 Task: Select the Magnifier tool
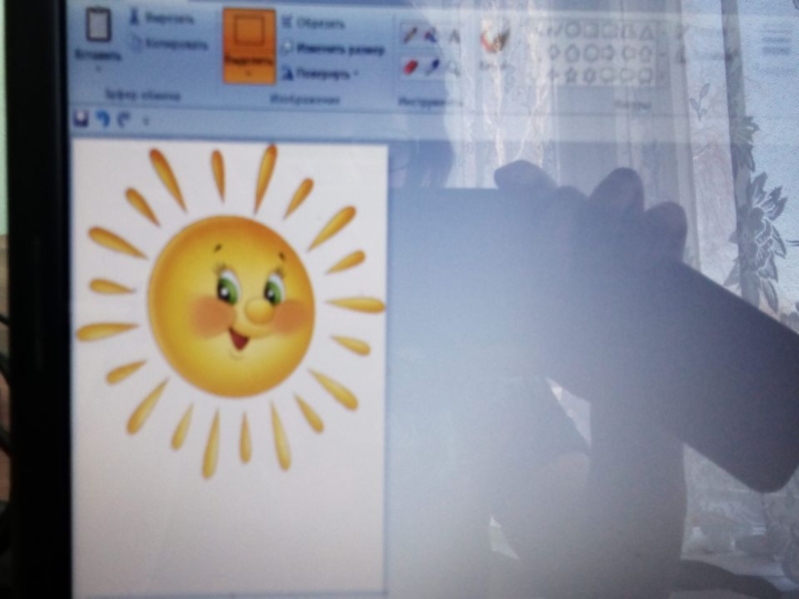(x=452, y=67)
